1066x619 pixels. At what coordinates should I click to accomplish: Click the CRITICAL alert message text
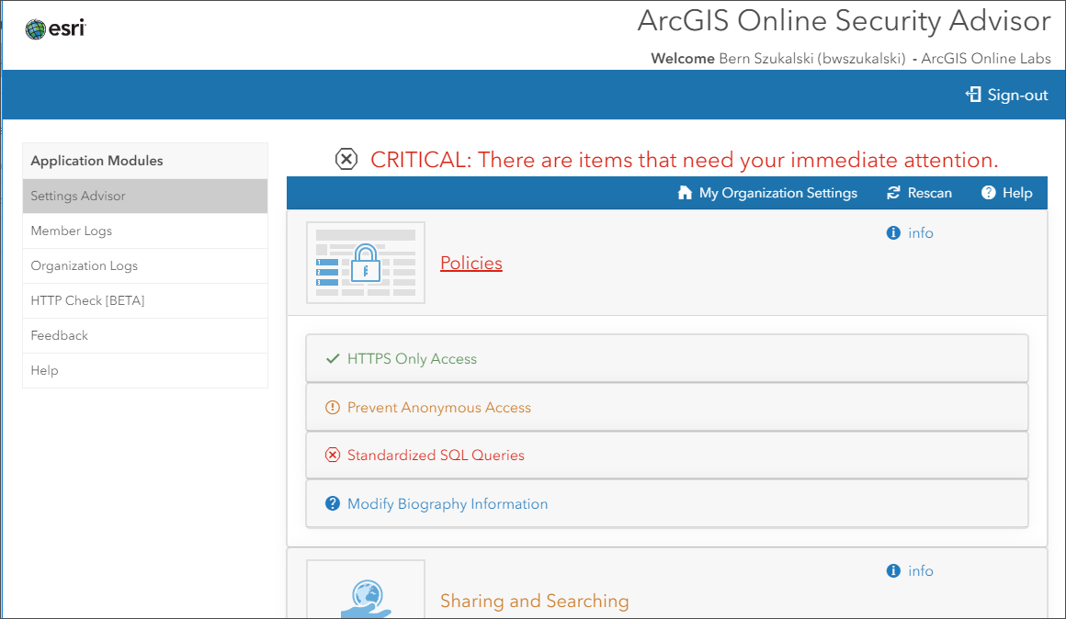684,160
